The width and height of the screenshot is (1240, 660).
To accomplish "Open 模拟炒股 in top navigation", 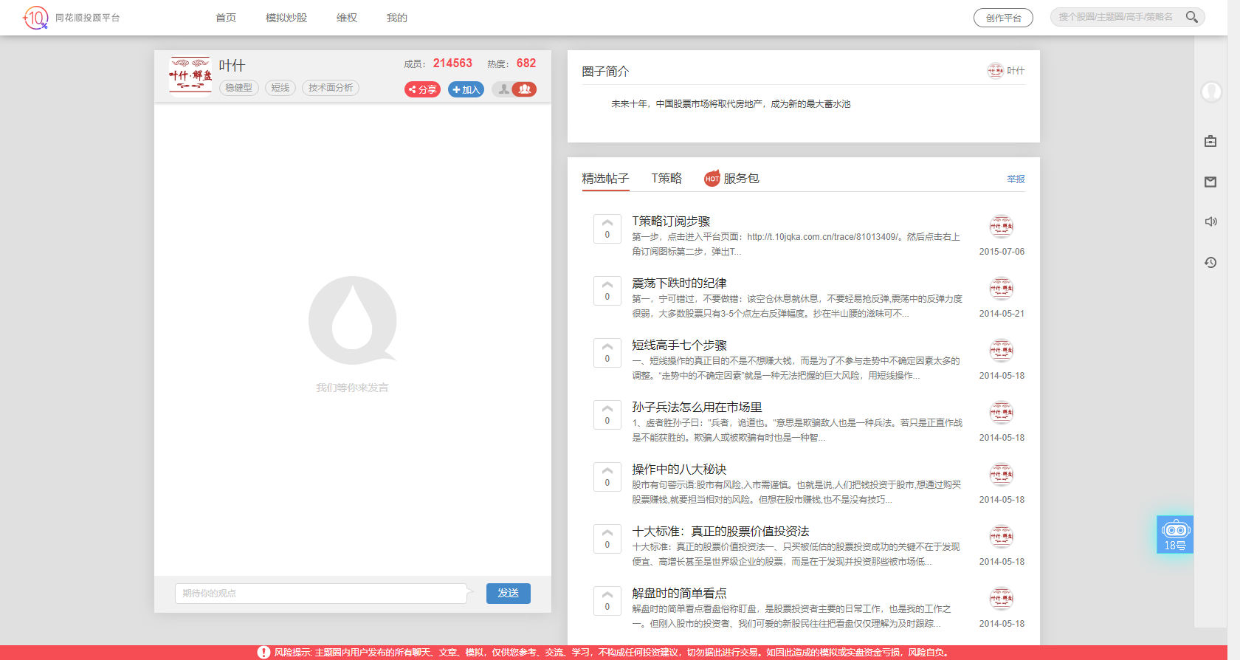I will [286, 18].
